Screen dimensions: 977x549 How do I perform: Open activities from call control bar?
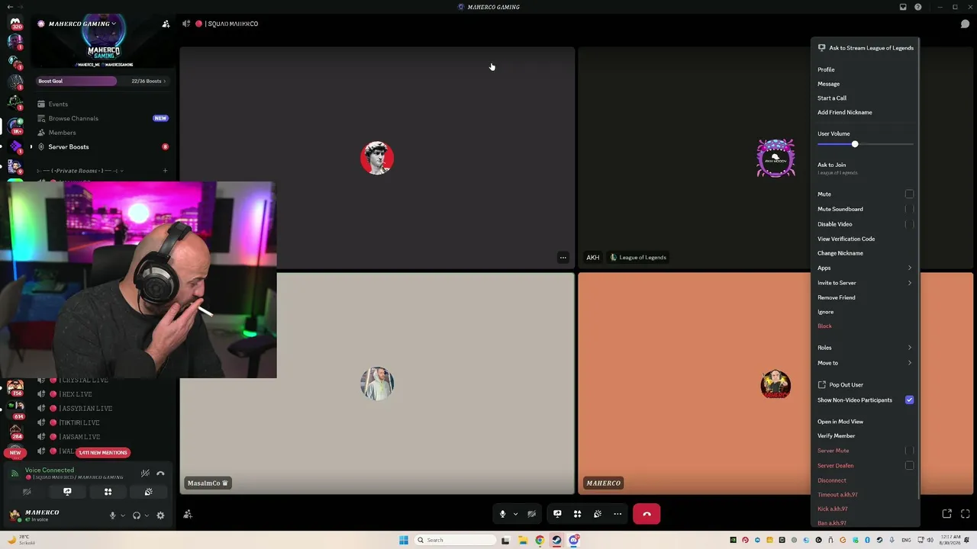coord(577,514)
